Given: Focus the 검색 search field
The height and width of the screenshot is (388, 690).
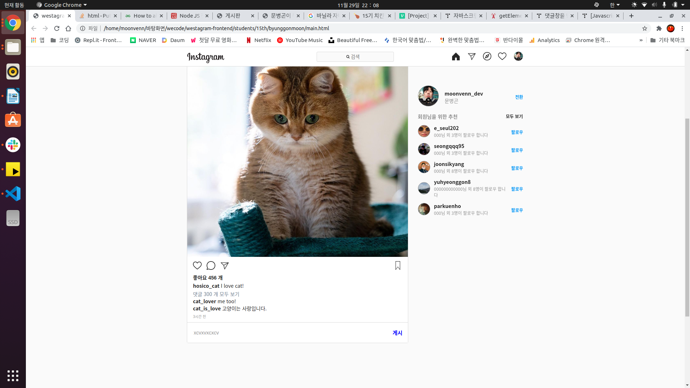Looking at the screenshot, I should click(x=355, y=57).
